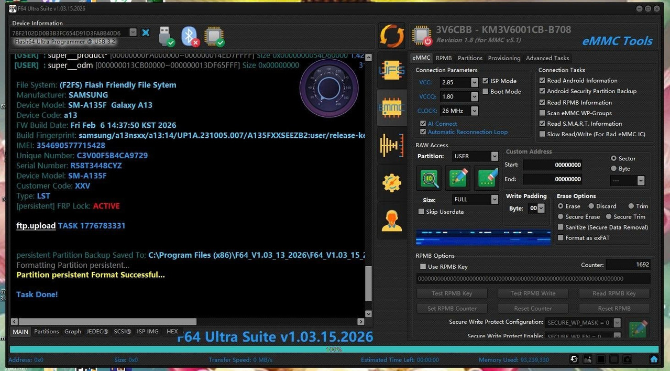Enable Scan eMMC WP-Groups checkbox
The image size is (670, 371).
click(x=542, y=113)
